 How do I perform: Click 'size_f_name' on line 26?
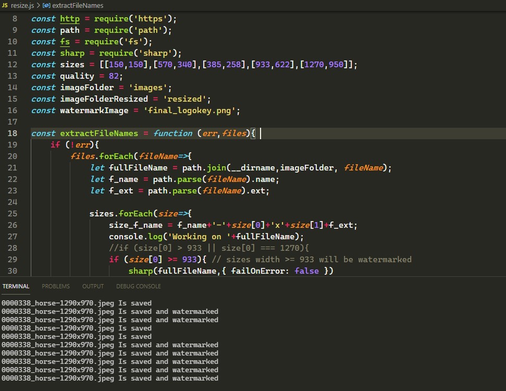pyautogui.click(x=136, y=225)
